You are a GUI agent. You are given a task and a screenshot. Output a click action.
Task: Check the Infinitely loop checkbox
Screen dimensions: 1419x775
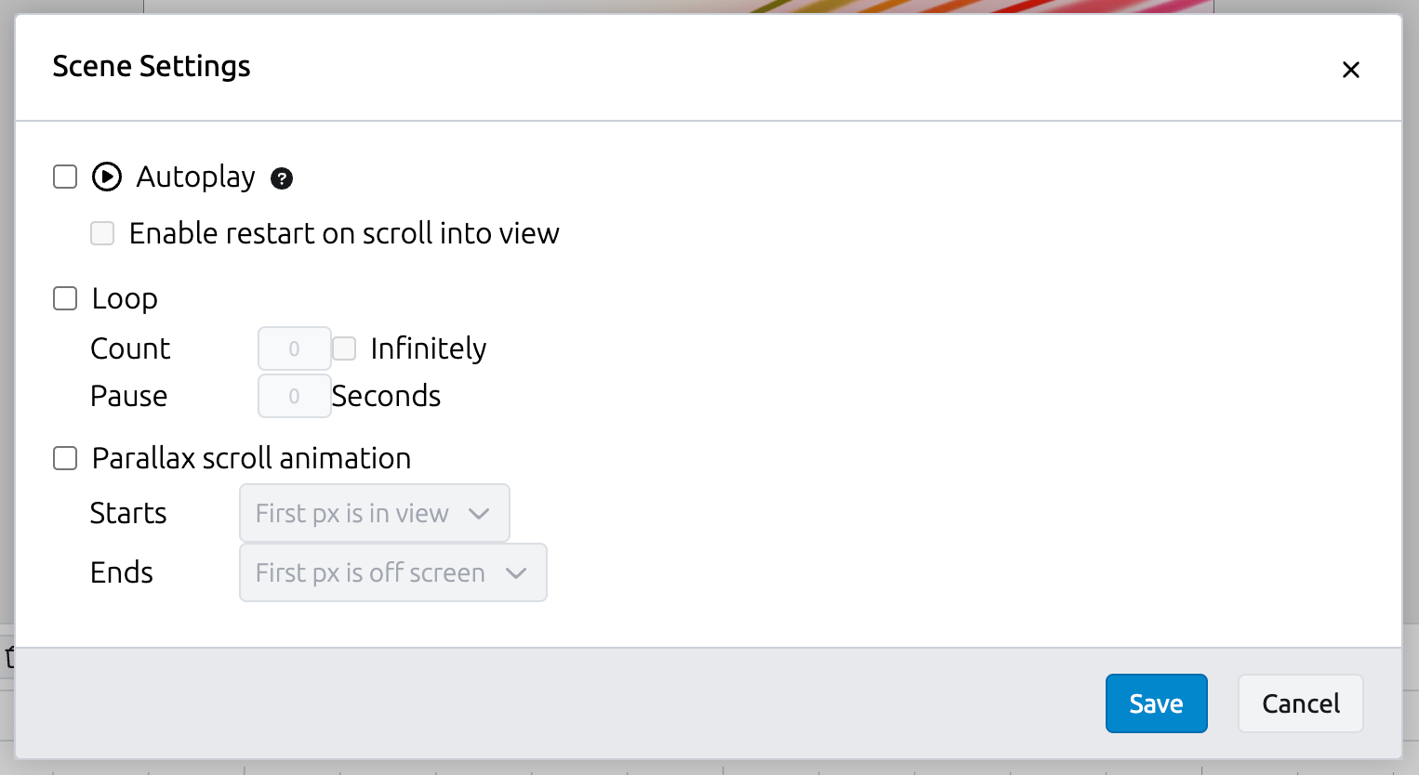coord(344,348)
